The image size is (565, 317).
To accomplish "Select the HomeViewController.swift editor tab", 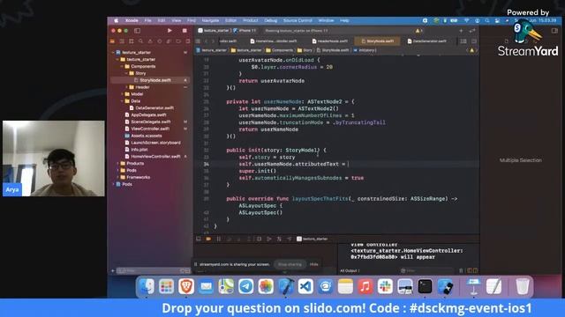I will tap(274, 41).
